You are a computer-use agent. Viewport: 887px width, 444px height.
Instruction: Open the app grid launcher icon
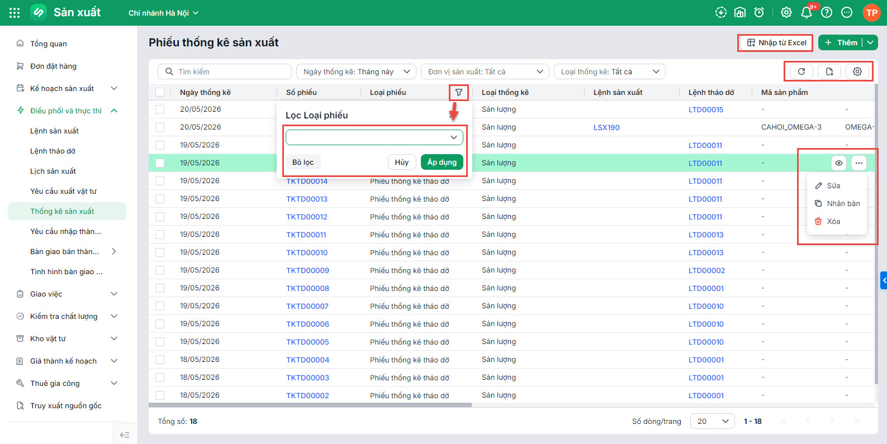click(15, 12)
